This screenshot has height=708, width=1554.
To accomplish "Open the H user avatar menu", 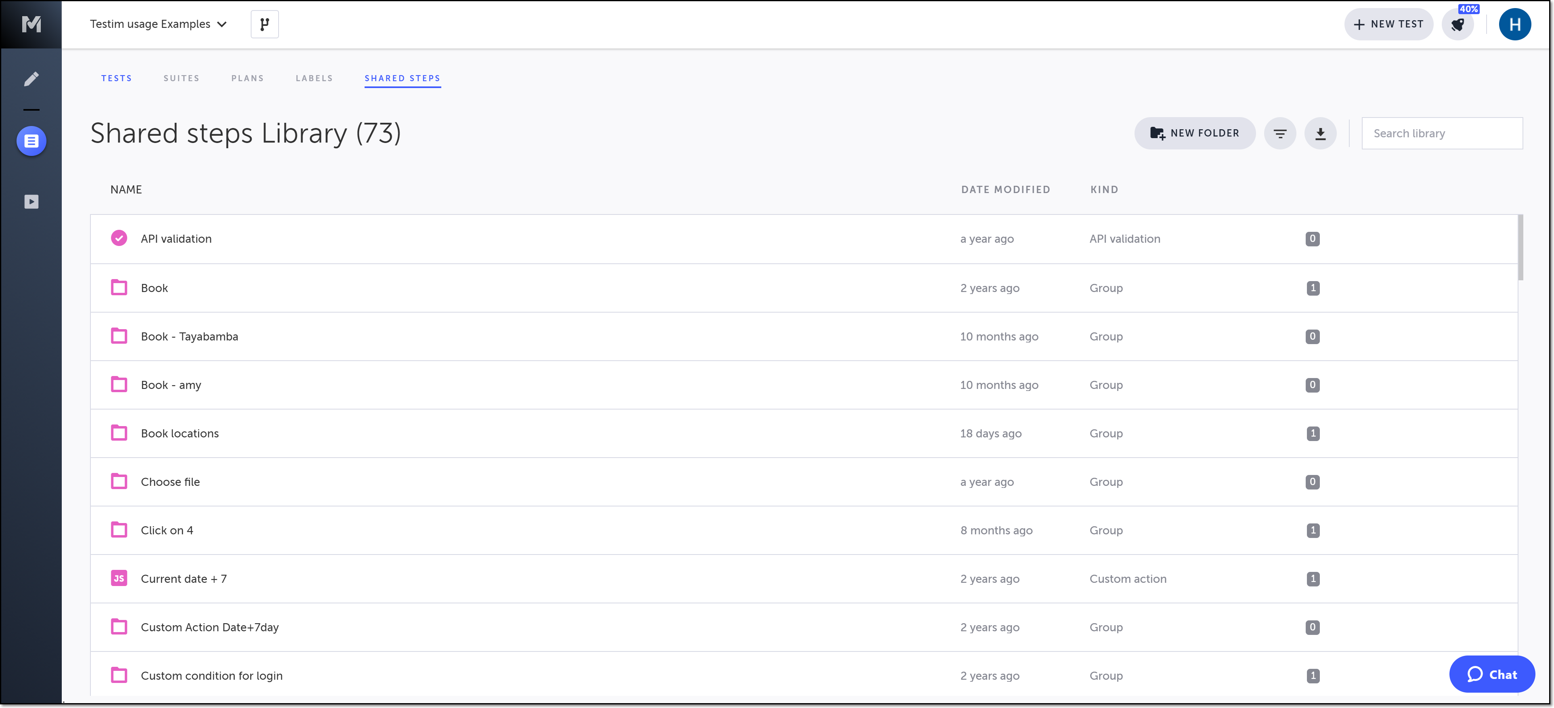I will point(1514,24).
